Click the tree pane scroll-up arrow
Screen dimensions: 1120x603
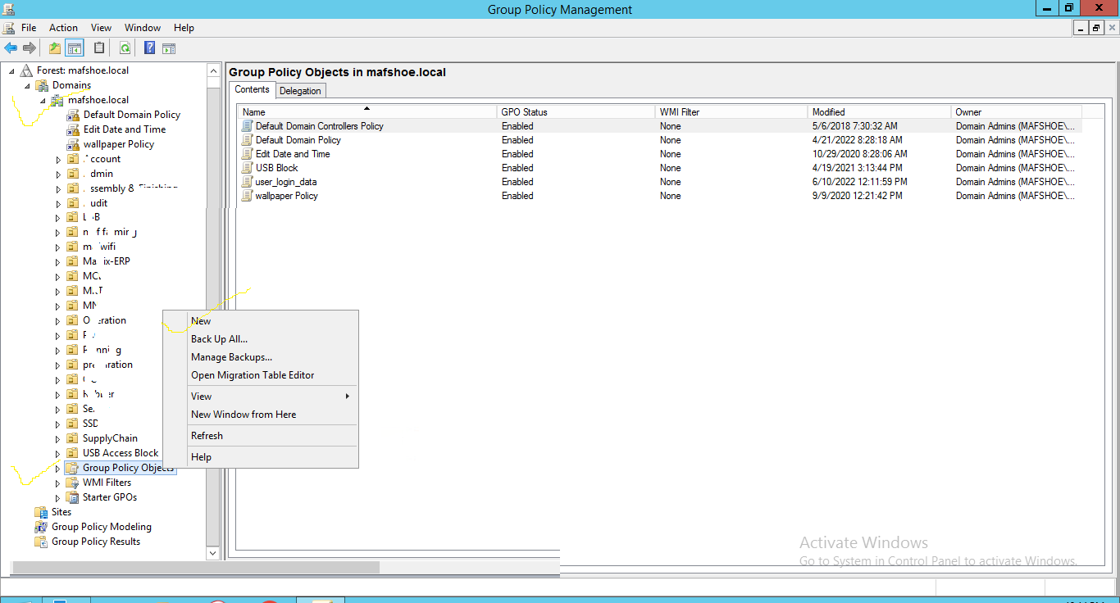click(213, 70)
